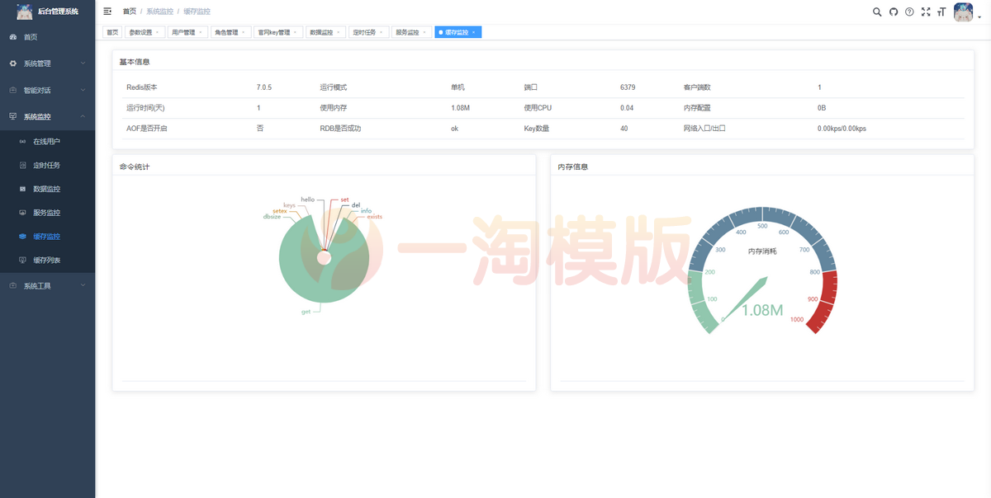
Task: Open the 服务监控 sidebar submenu item
Action: coord(47,213)
